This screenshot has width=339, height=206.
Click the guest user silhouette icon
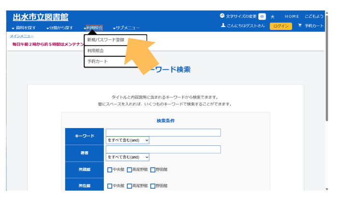pos(223,26)
